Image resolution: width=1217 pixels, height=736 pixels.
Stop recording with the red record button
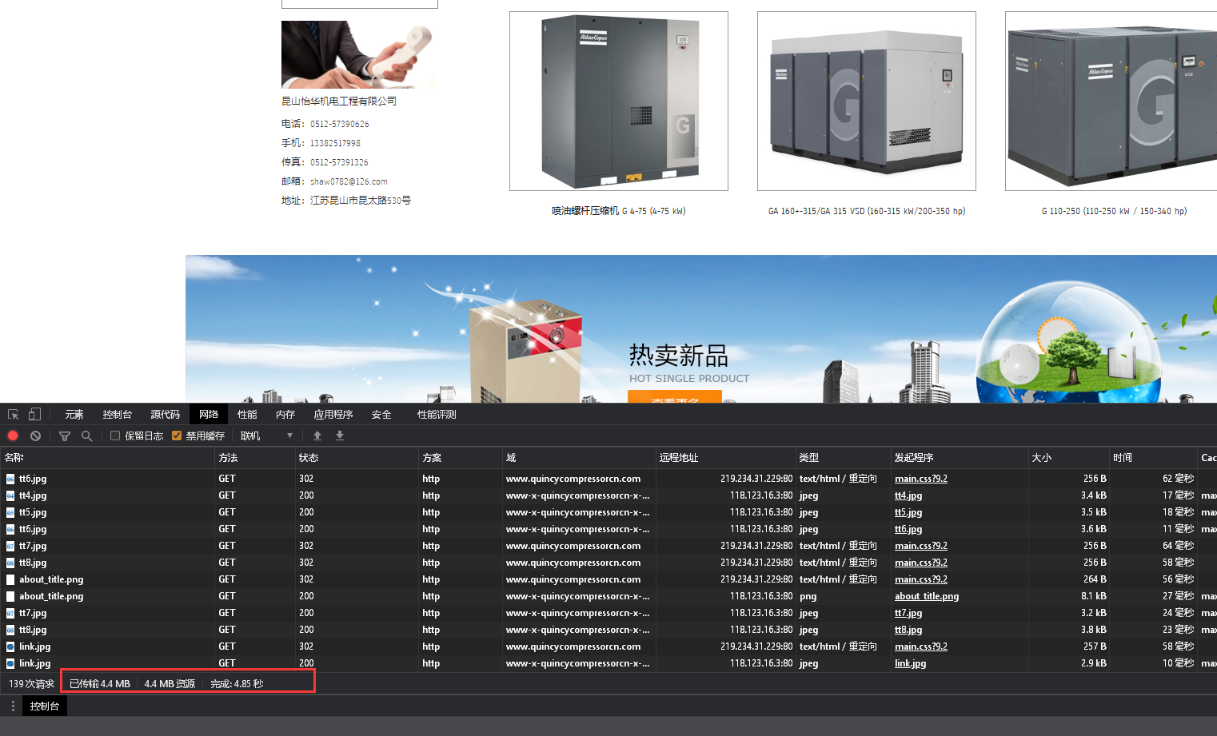(x=13, y=436)
